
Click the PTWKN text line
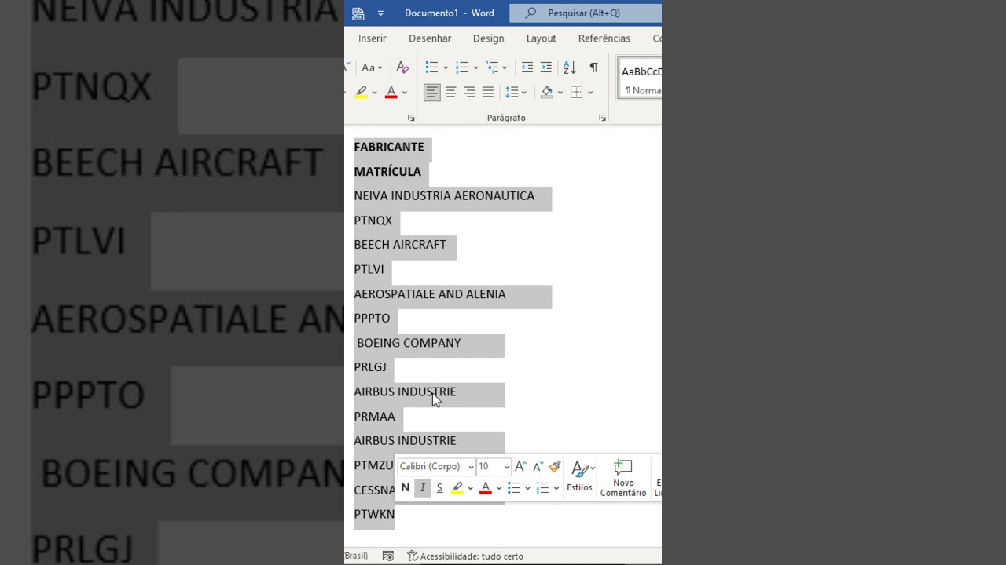click(x=374, y=515)
